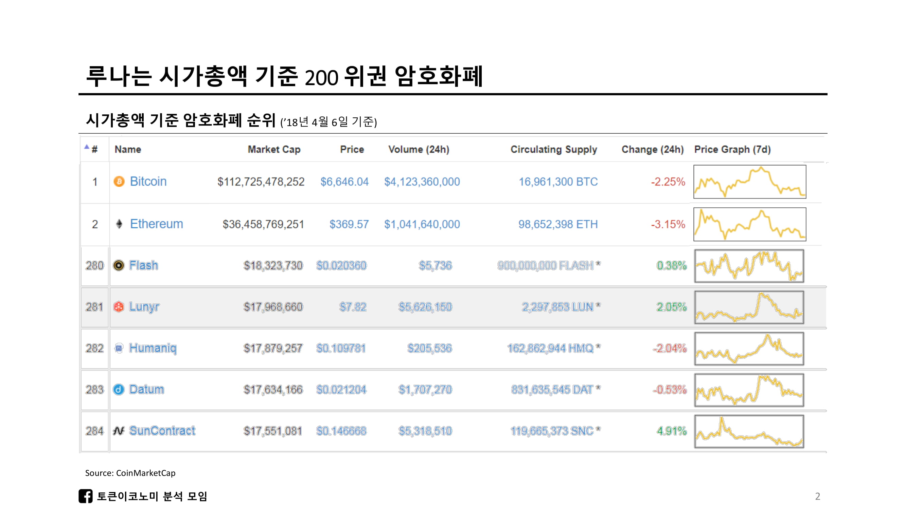
Task: Click Flash volume $5,736
Action: point(435,266)
